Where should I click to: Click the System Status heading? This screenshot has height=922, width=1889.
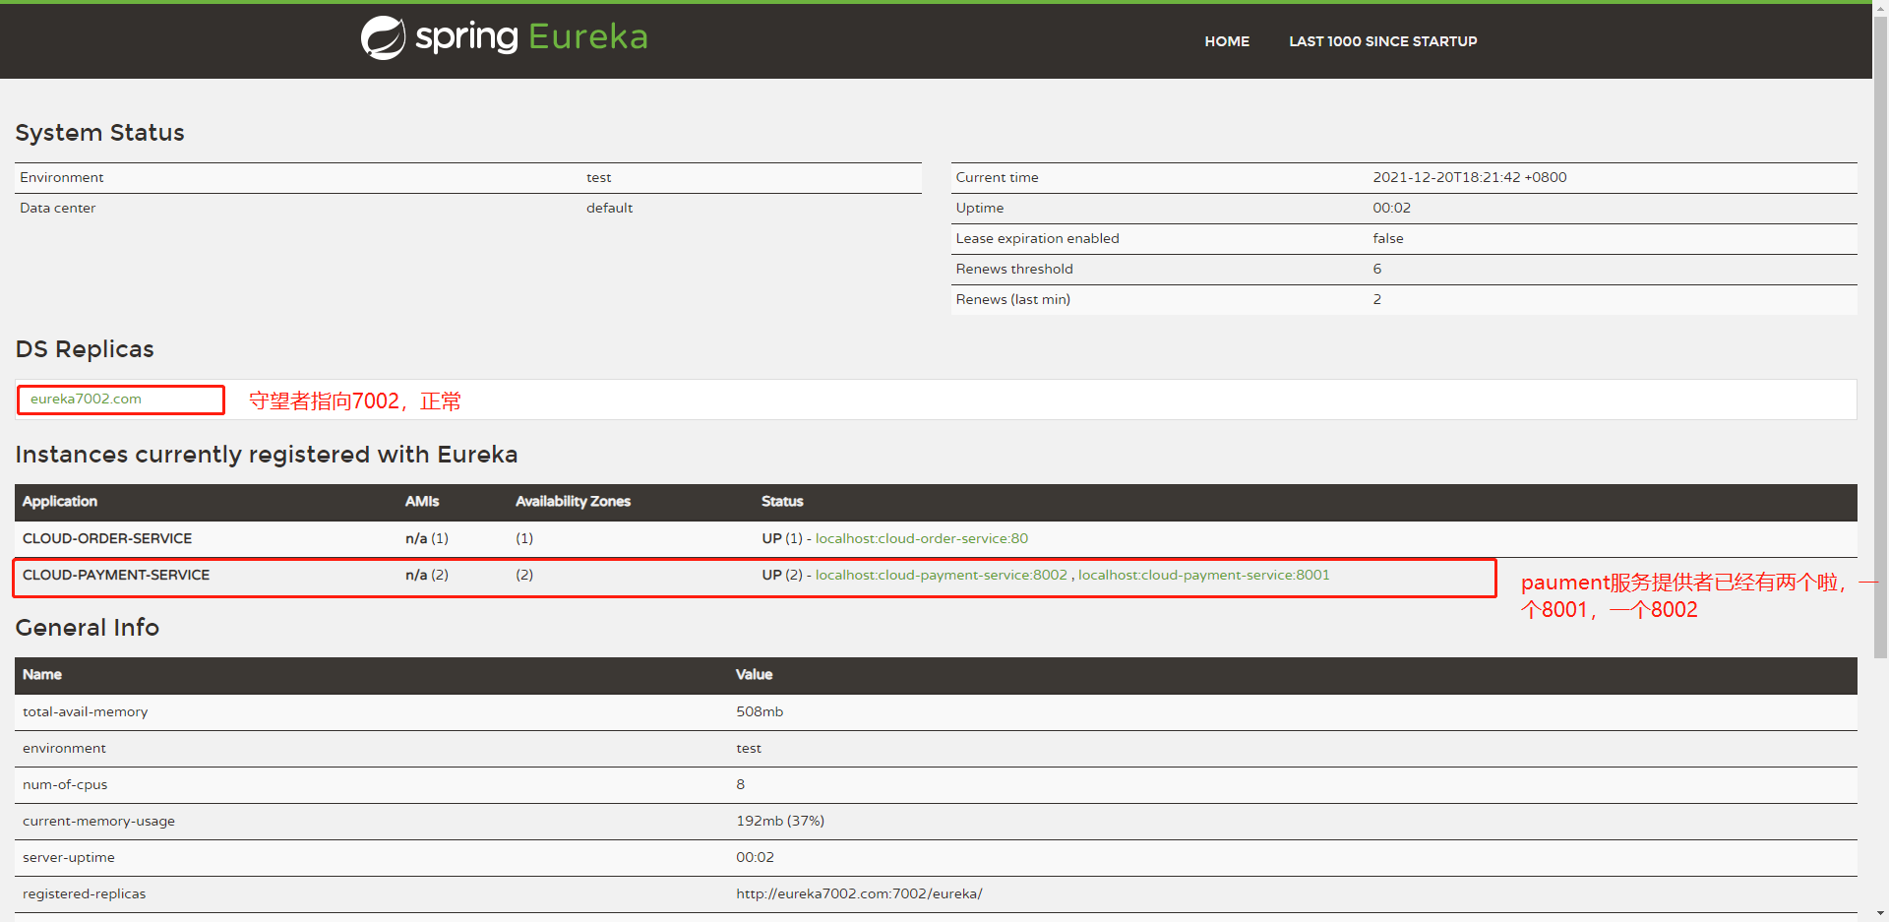tap(99, 133)
